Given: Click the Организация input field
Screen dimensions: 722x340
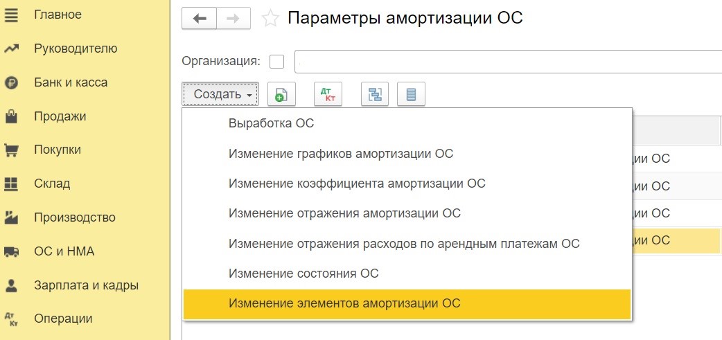Looking at the screenshot, I should pos(508,62).
